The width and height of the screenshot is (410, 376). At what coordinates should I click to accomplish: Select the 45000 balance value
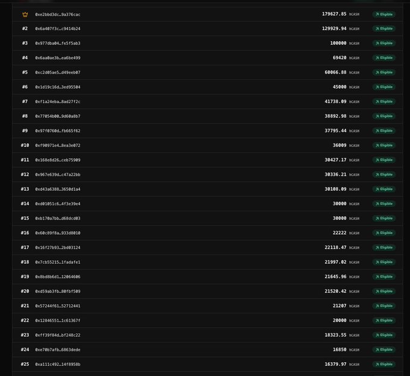(x=339, y=87)
